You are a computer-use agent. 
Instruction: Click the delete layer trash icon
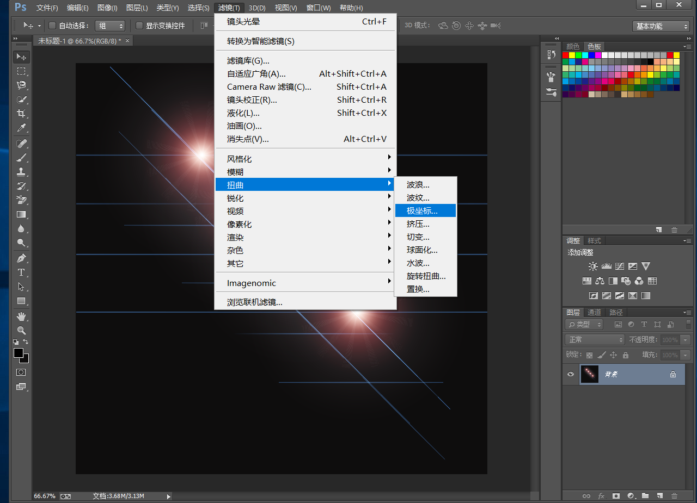pyautogui.click(x=674, y=496)
